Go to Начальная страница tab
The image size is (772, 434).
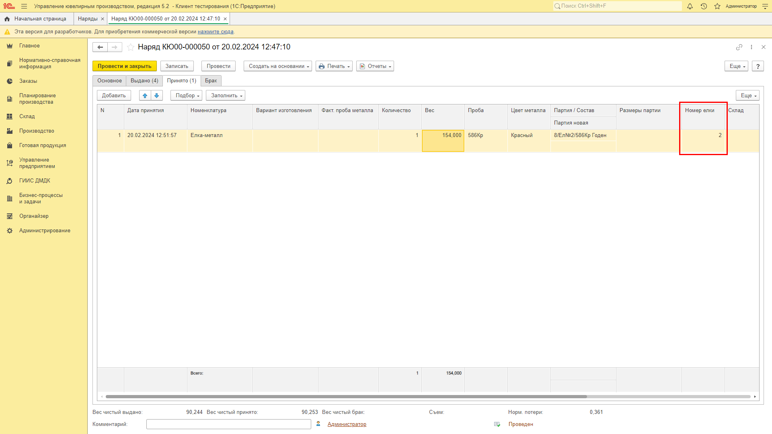(x=40, y=19)
